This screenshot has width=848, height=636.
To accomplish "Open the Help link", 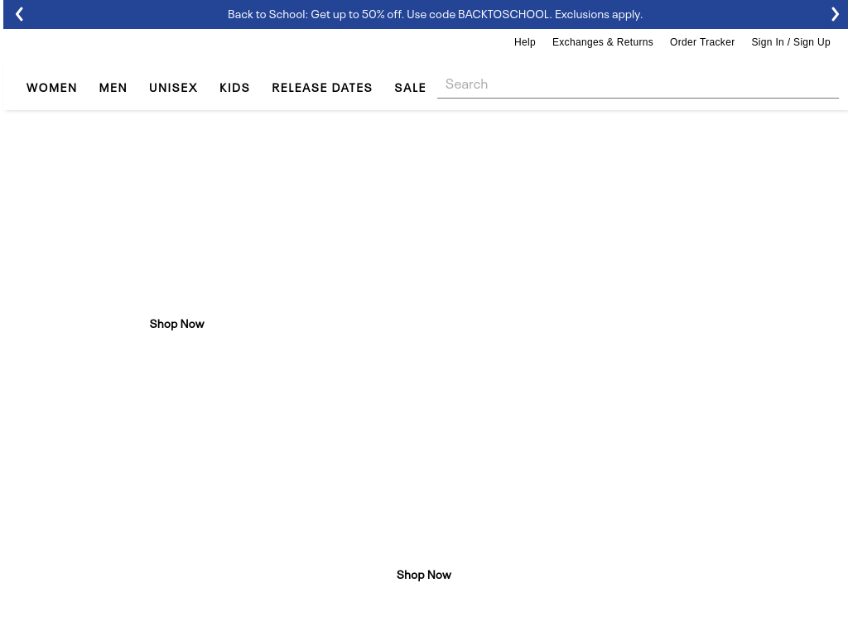I will click(524, 42).
